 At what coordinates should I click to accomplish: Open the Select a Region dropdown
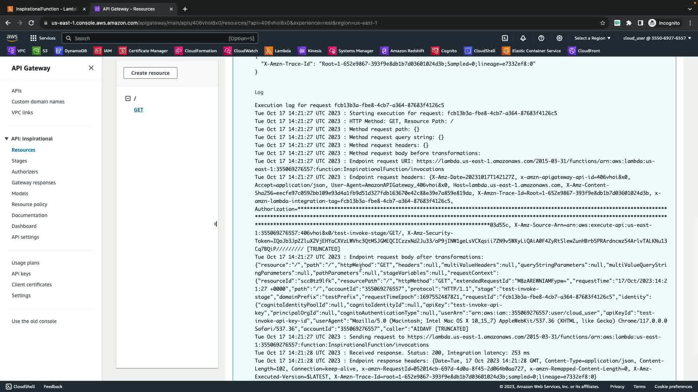coord(592,38)
